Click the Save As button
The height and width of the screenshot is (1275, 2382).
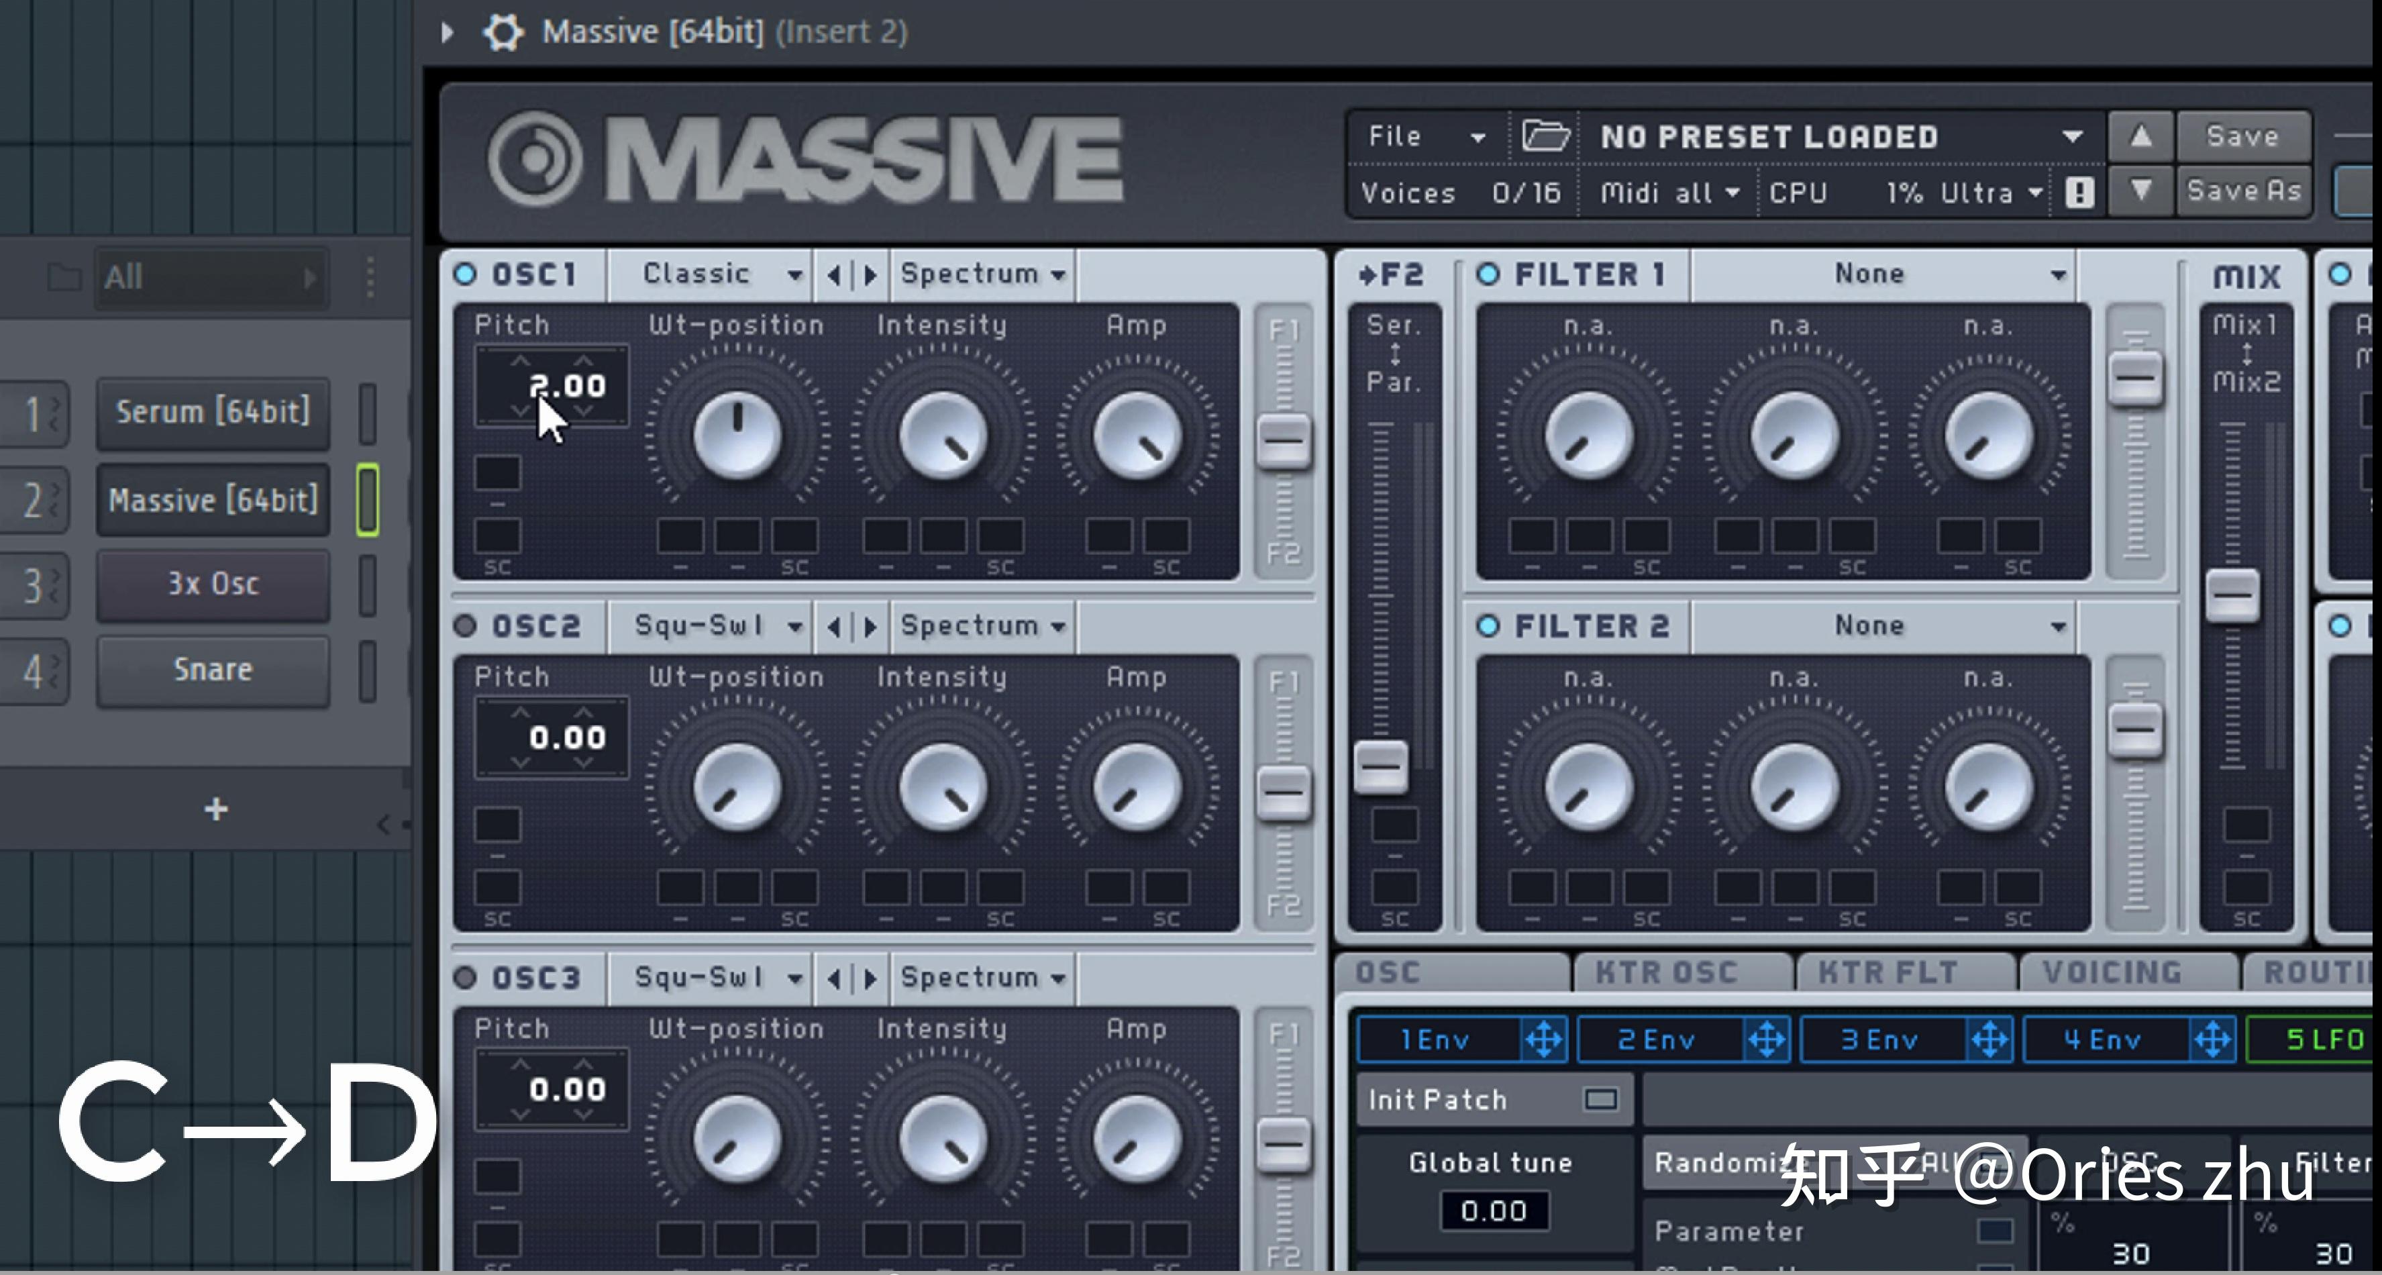[x=2243, y=191]
